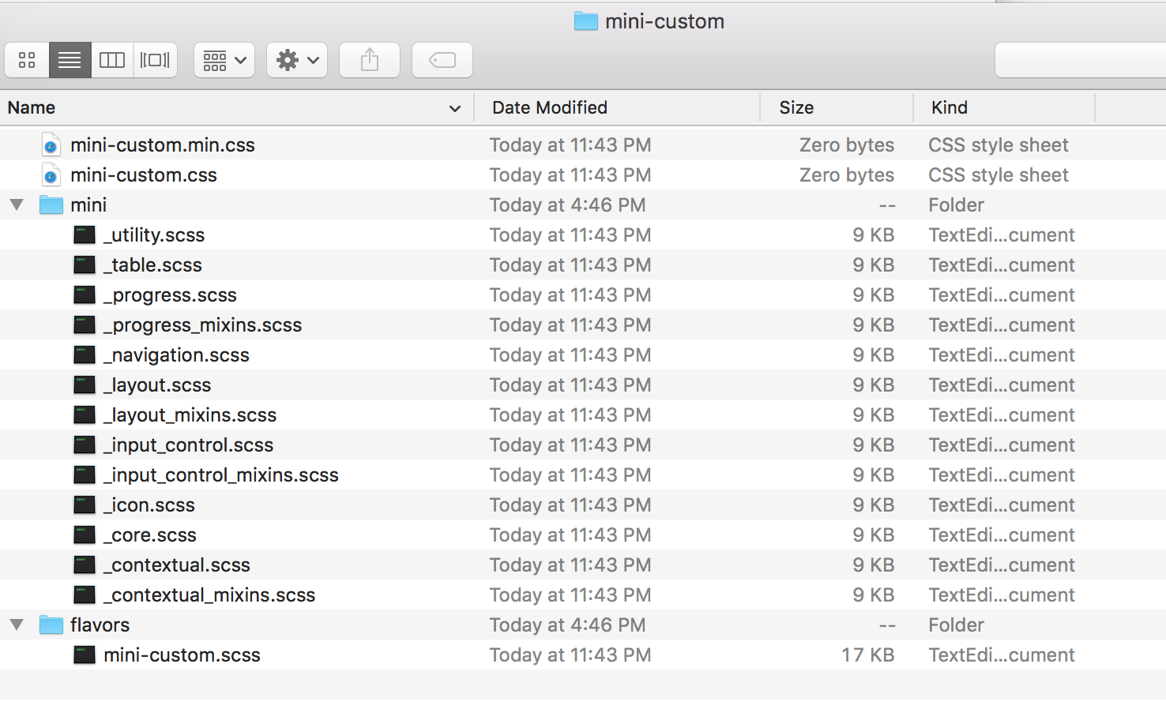1166x720 pixels.
Task: Select the mini-custom.scss file name
Action: point(182,655)
